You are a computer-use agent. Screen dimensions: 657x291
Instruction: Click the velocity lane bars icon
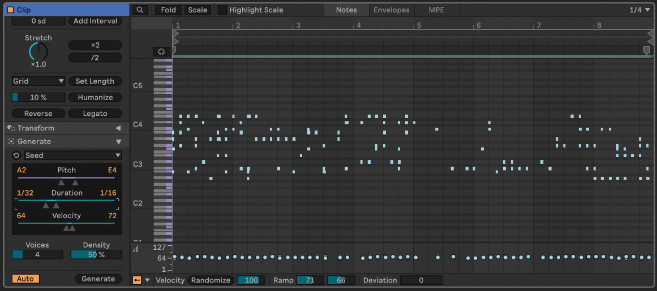(136, 249)
